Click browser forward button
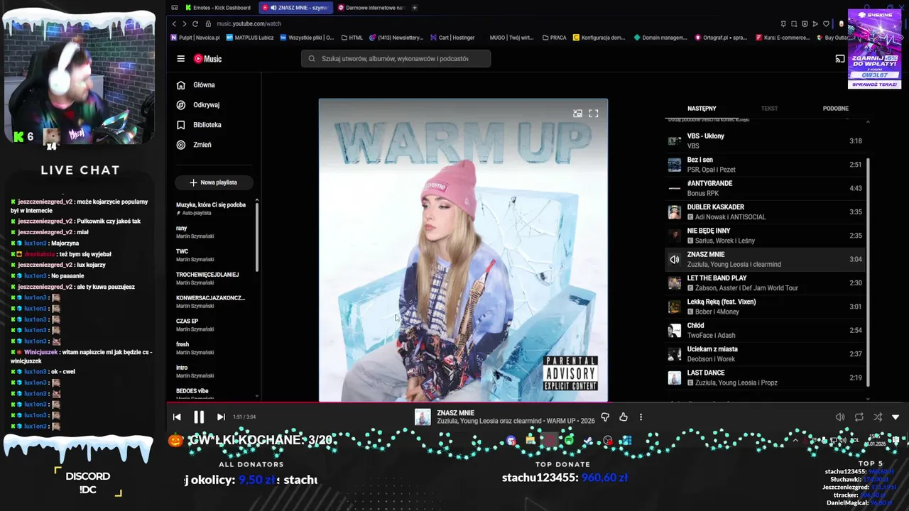Viewport: 909px width, 511px height. (184, 24)
